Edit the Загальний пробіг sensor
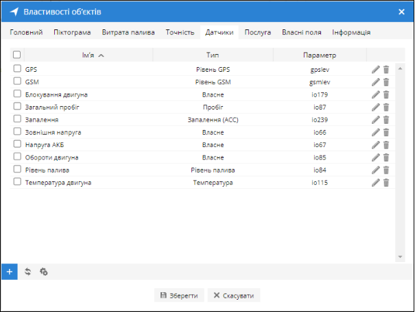This screenshot has width=415, height=312. tap(376, 107)
